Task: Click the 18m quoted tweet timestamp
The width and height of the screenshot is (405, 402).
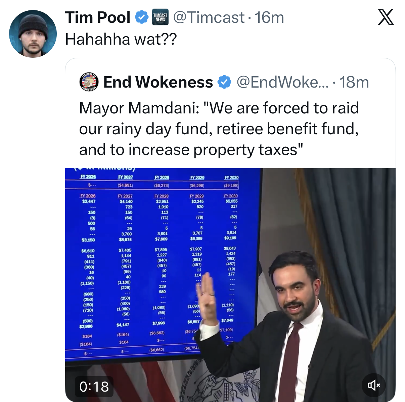Action: point(354,82)
